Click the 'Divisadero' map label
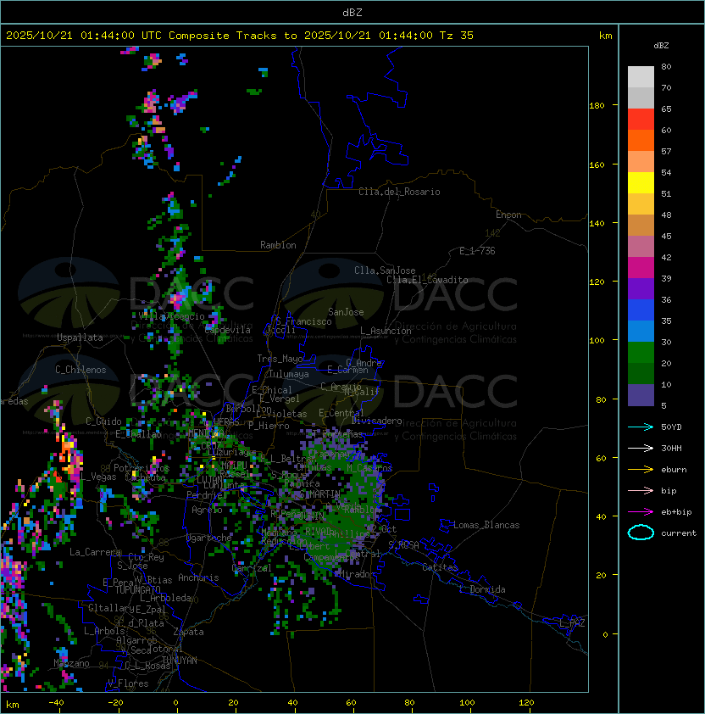Viewport: 705px width, 714px height. point(377,421)
